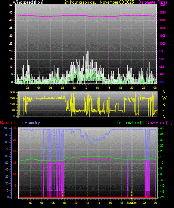Screen dimensions: 174x208
Task: Click the red rainfall axis value "30"
Action: pos(15,128)
